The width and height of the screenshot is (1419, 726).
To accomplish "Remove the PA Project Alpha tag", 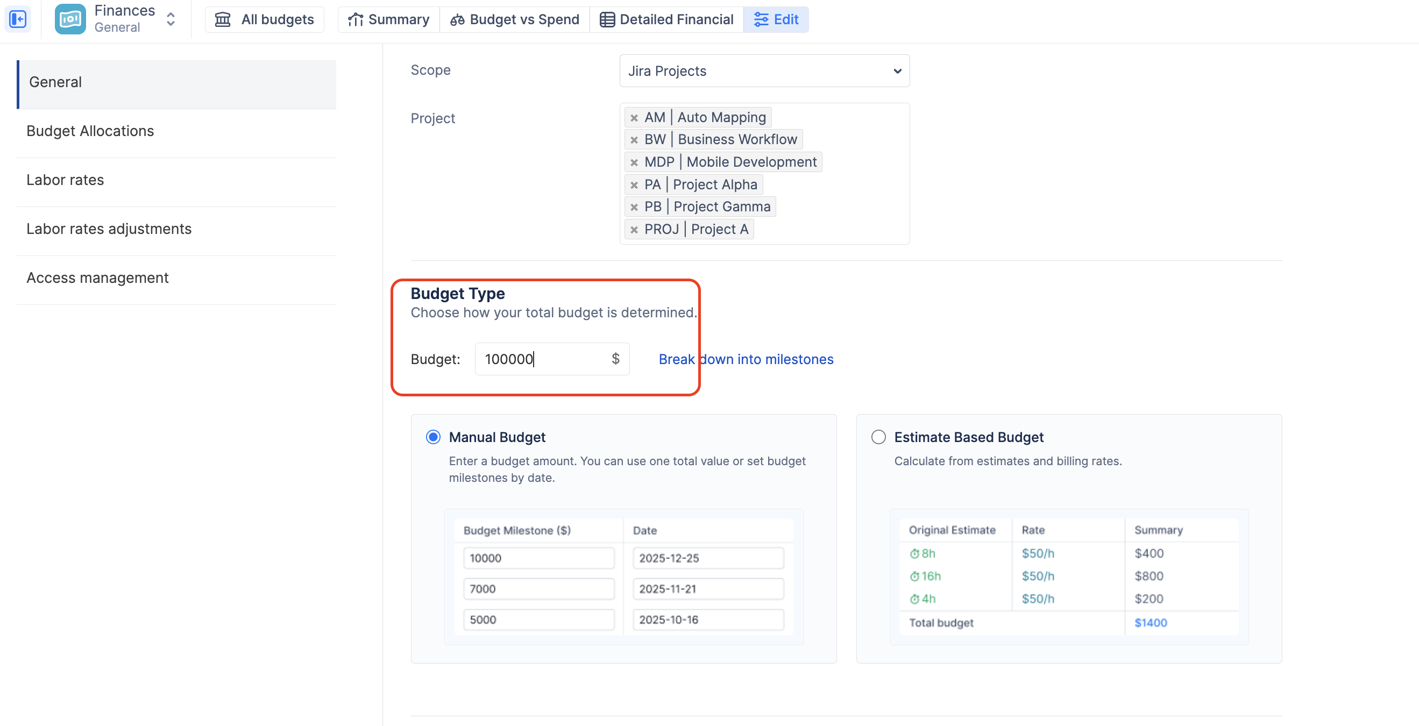I will [634, 185].
